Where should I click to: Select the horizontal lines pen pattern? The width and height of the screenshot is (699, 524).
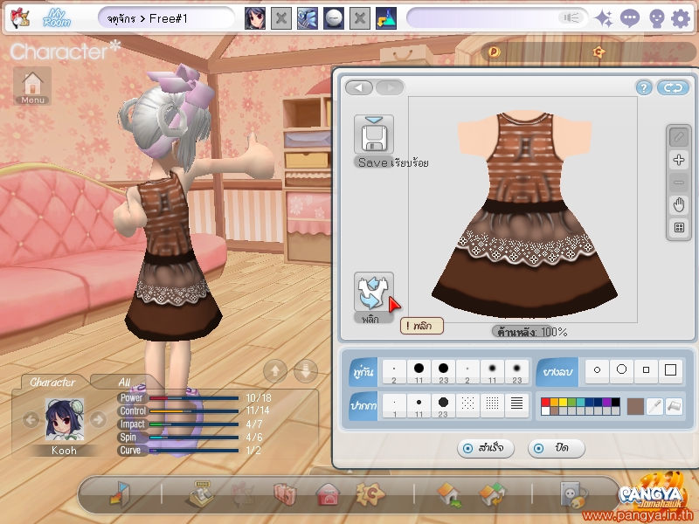(x=516, y=405)
